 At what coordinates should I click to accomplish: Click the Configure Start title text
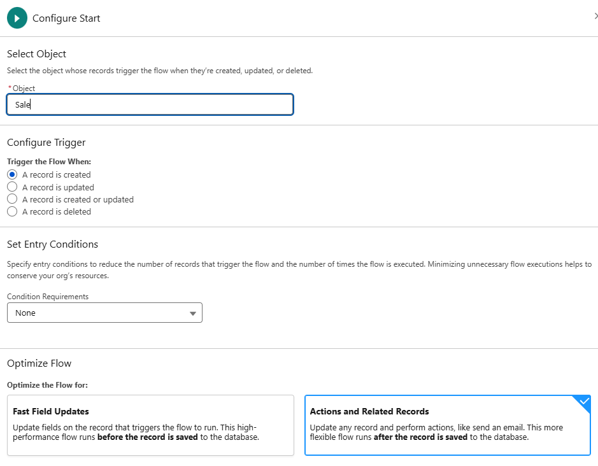point(66,18)
